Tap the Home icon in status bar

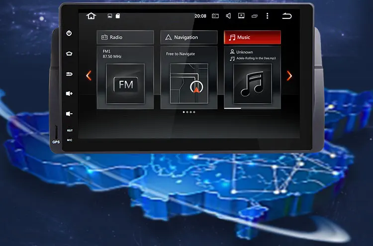click(x=91, y=16)
